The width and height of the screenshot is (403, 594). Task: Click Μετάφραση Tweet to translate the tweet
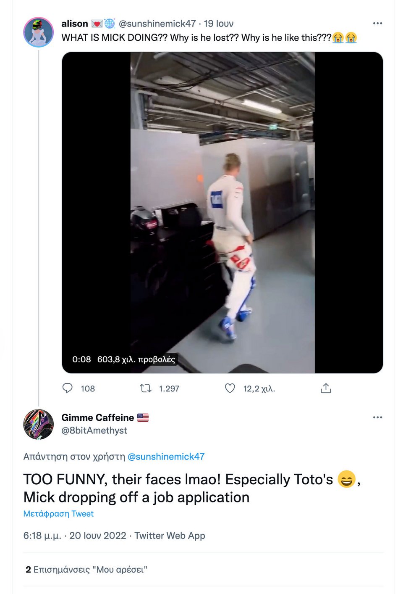pos(58,514)
